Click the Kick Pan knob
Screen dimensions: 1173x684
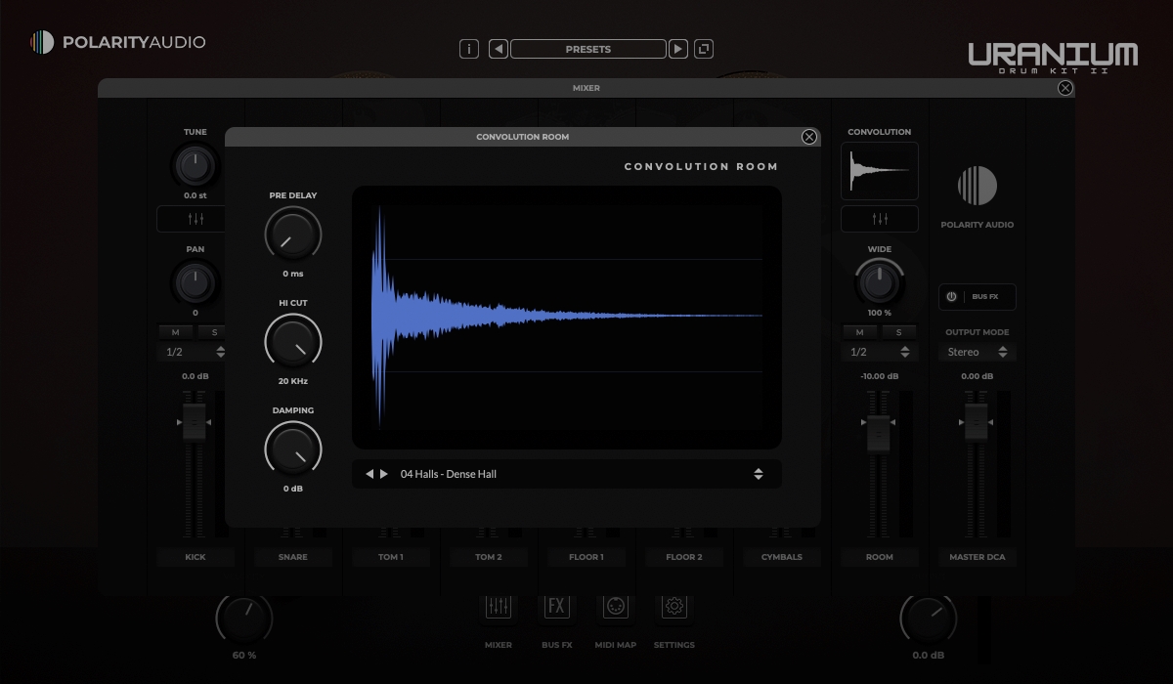[195, 283]
